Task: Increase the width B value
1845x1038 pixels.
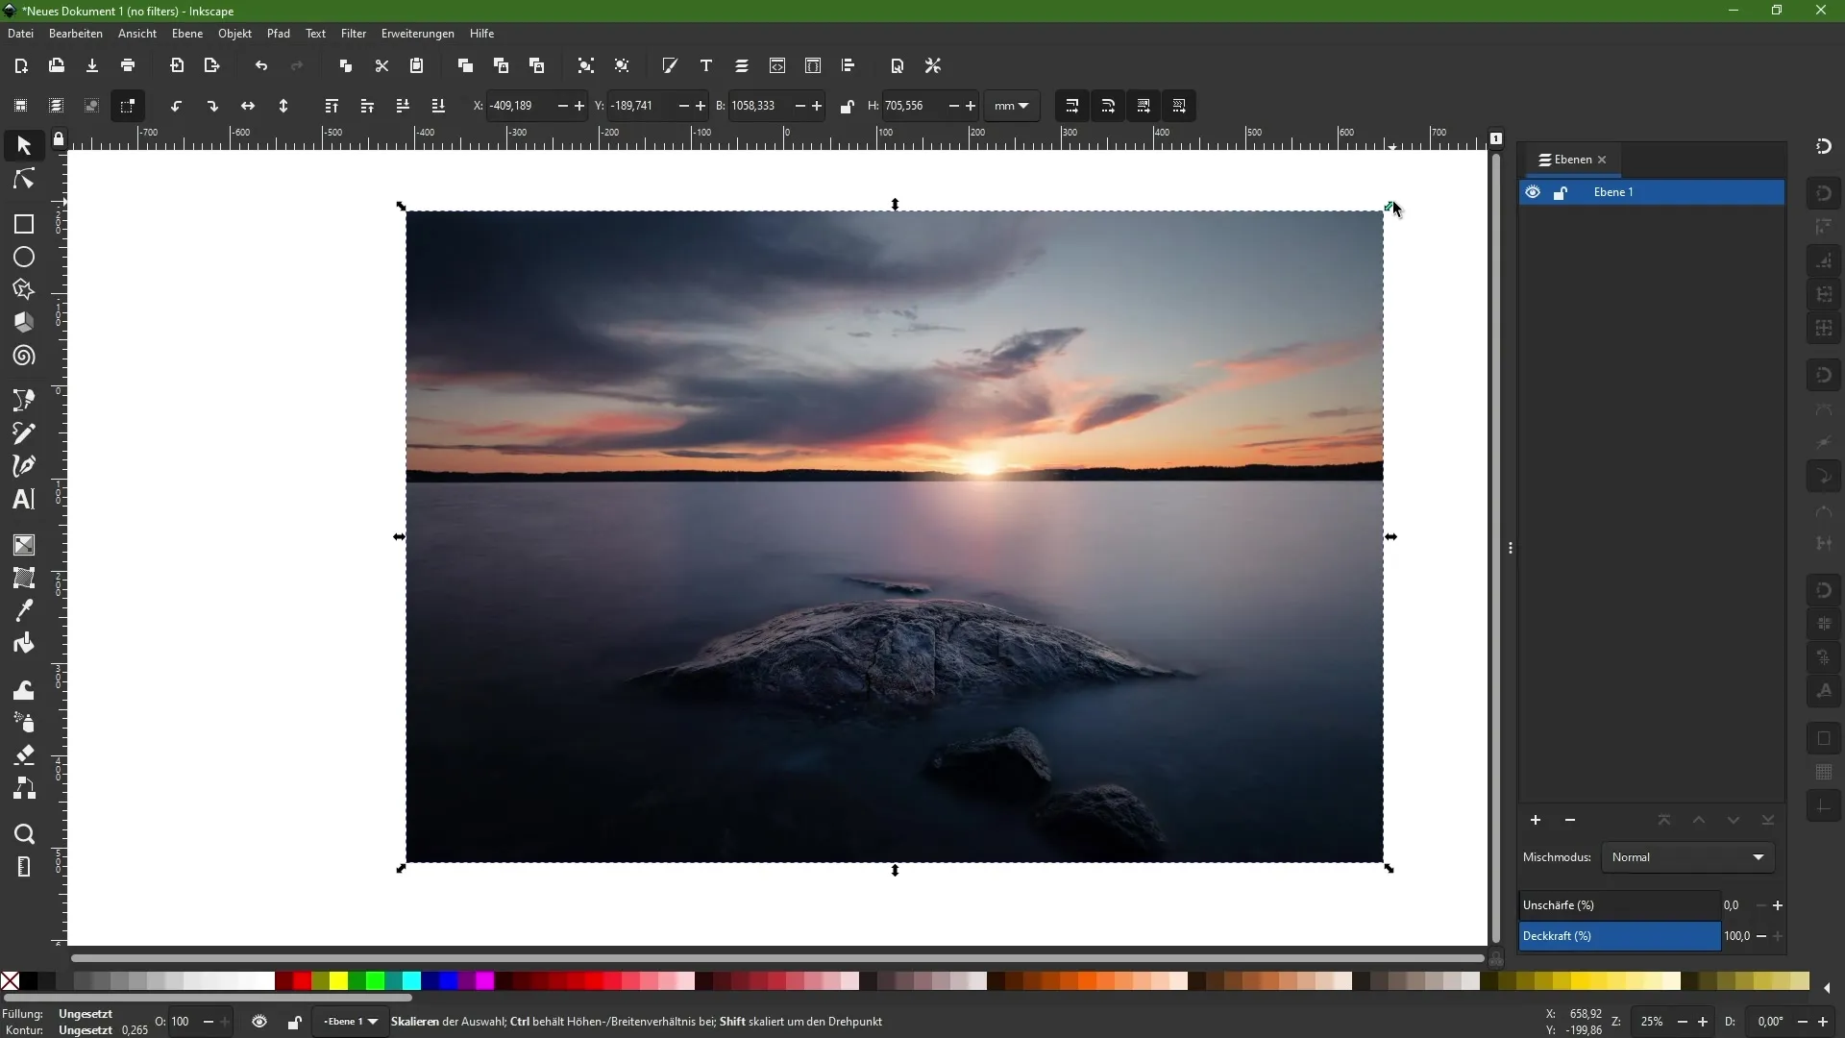Action: [x=817, y=106]
